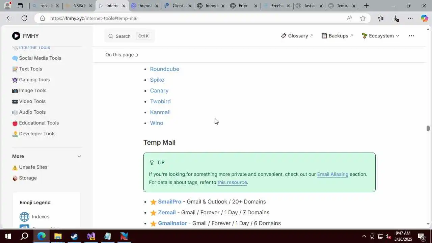This screenshot has width=432, height=243.
Task: Click the muted volume tray icon
Action: 388,236
